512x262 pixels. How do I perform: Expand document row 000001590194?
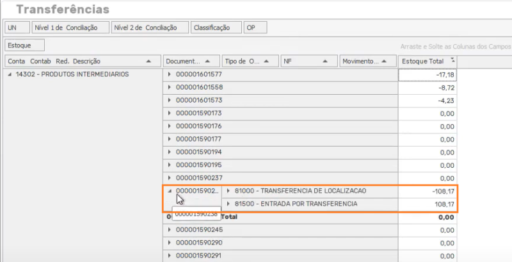click(x=169, y=152)
